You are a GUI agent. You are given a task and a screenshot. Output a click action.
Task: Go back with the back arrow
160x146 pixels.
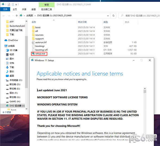click(4, 16)
